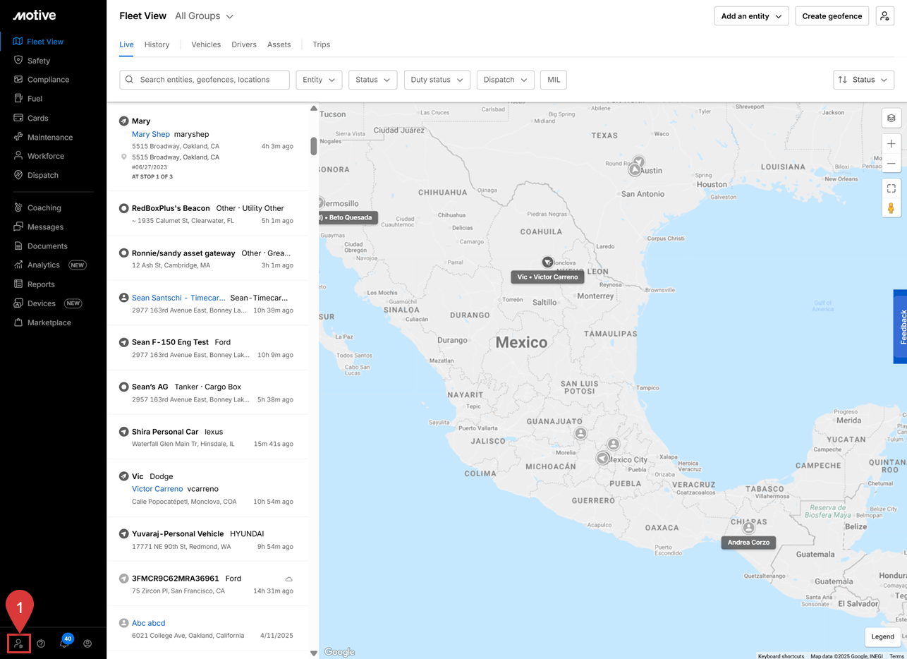This screenshot has height=659, width=907.
Task: Open the notifications bell icon
Action: coord(64,643)
